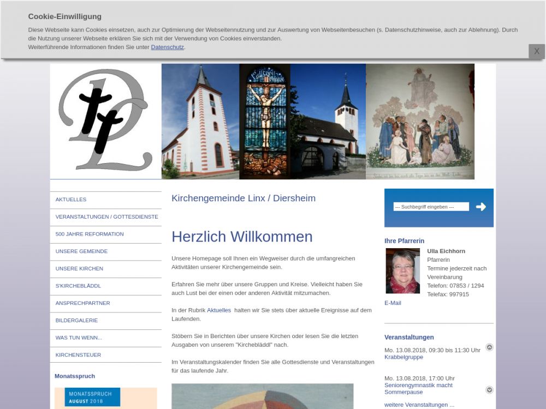Click 'weitere Veranstaltungen ...' link
This screenshot has width=546, height=409.
[x=419, y=405]
